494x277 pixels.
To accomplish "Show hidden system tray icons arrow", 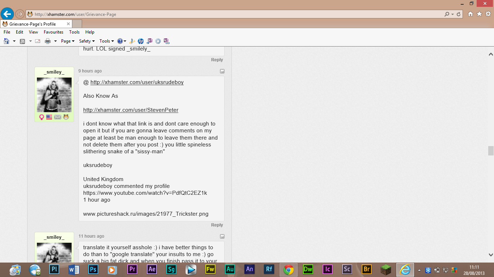I will click(419, 270).
